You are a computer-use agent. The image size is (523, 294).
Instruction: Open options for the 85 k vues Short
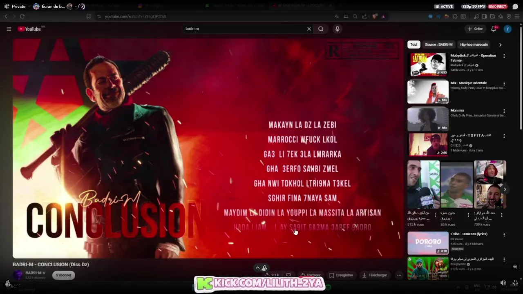(468, 215)
